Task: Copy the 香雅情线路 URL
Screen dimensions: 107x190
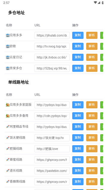Action: (x=78, y=182)
